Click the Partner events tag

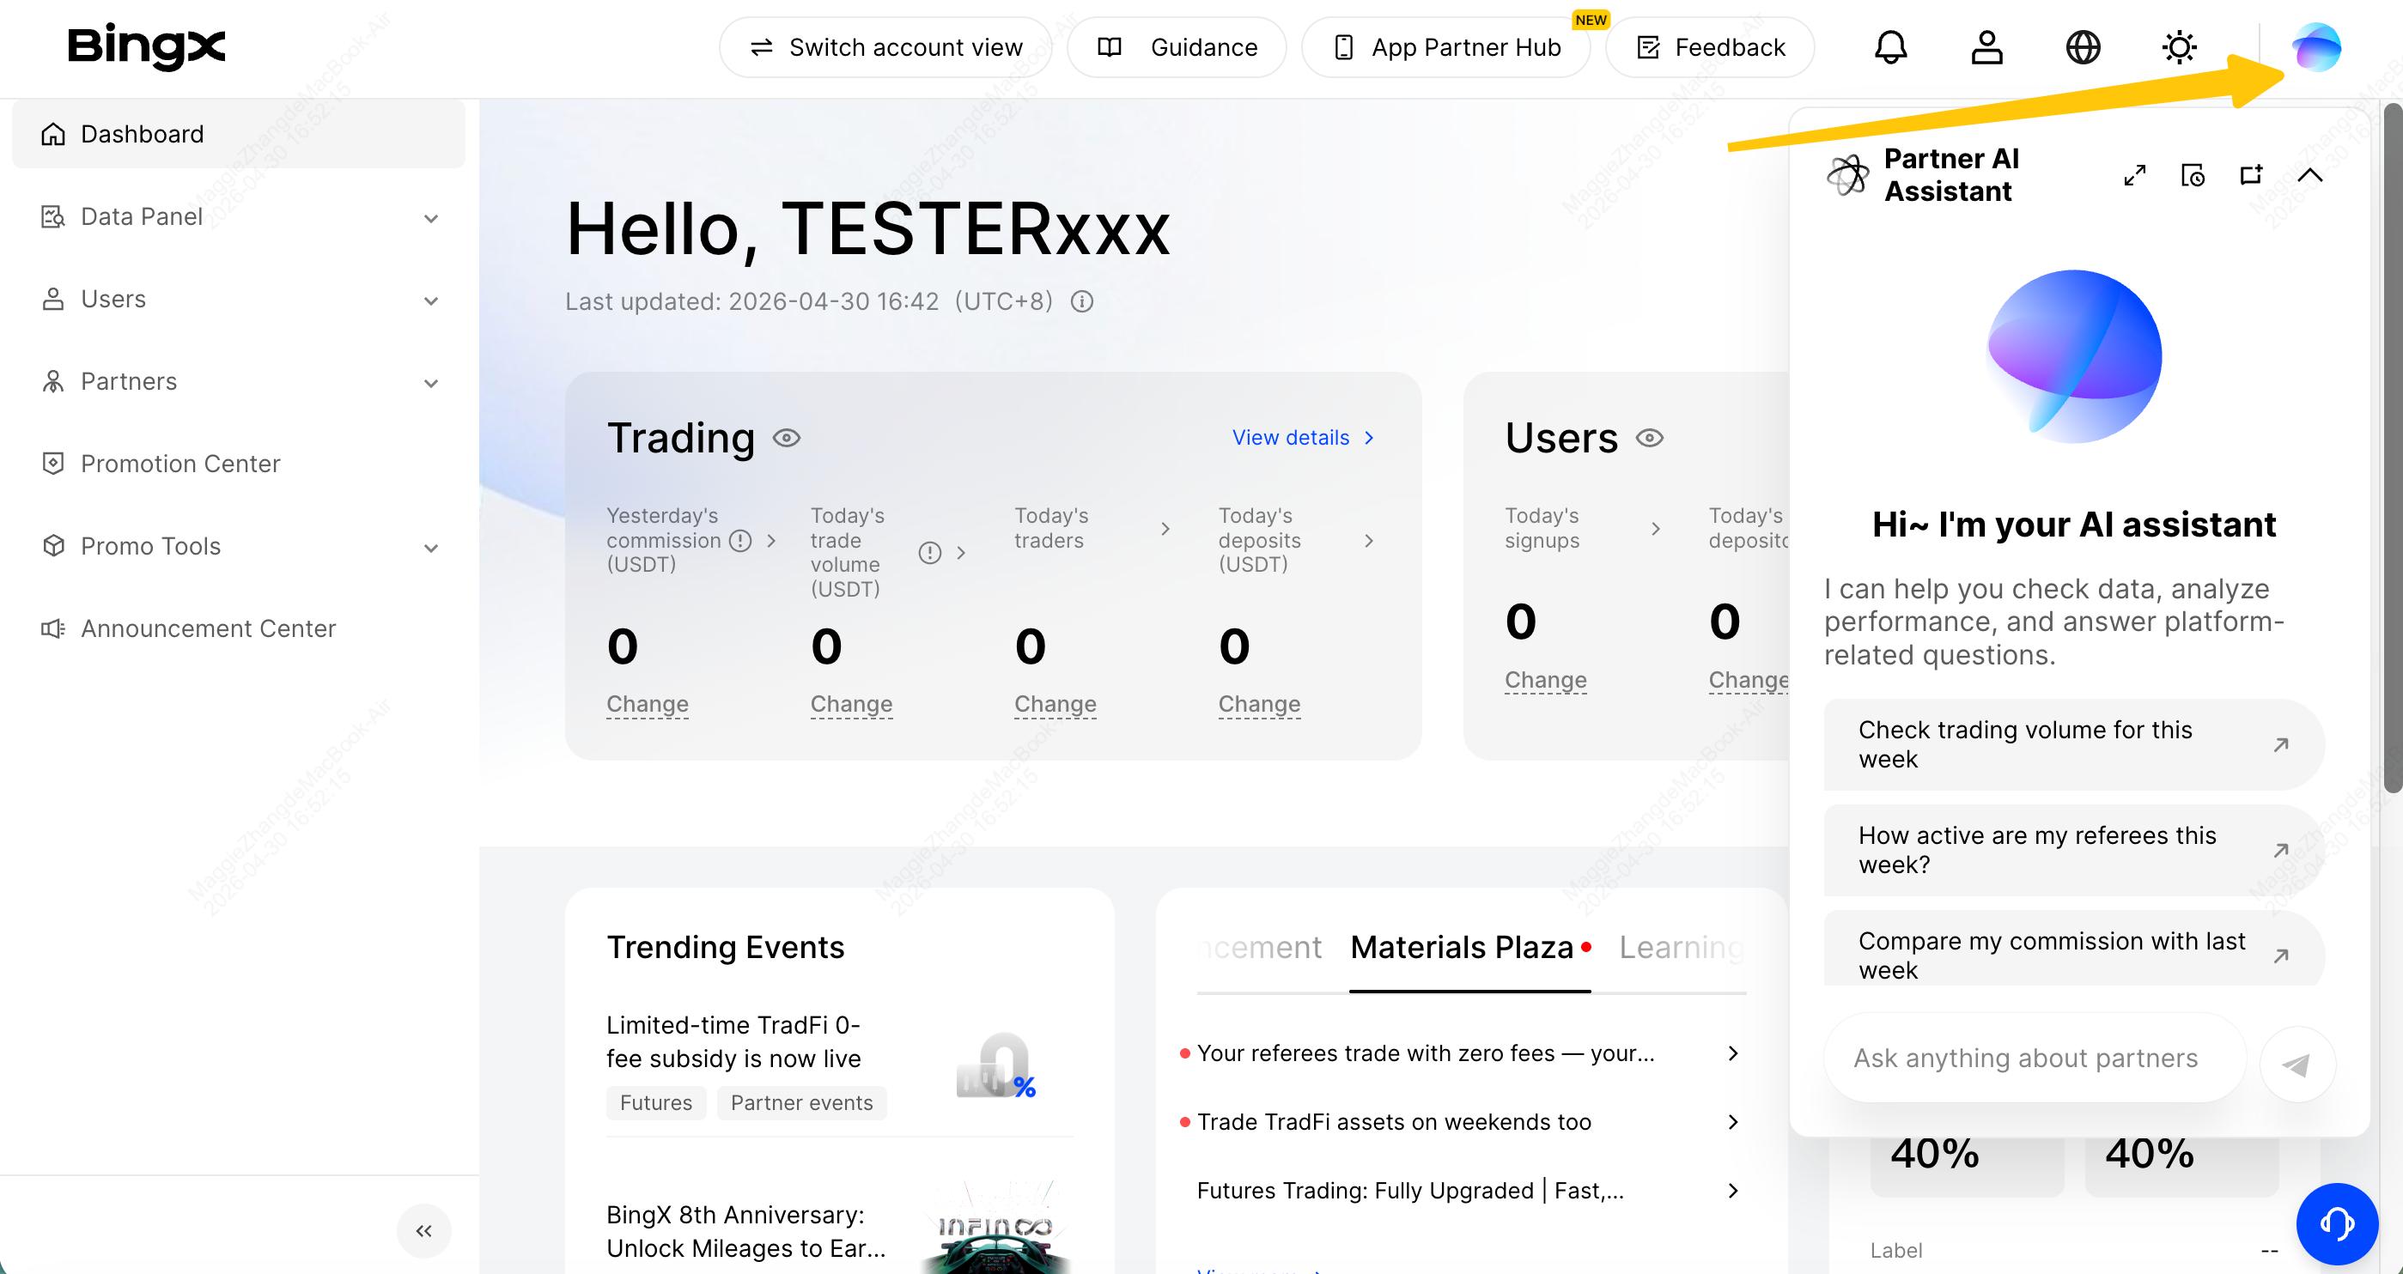(x=801, y=1102)
